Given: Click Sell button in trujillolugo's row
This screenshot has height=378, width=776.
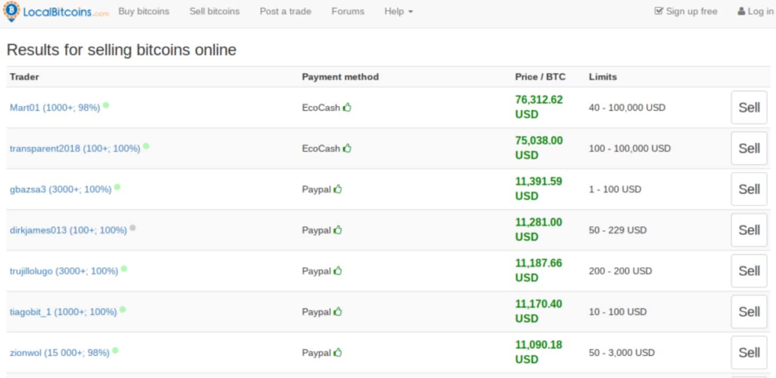Looking at the screenshot, I should 749,270.
